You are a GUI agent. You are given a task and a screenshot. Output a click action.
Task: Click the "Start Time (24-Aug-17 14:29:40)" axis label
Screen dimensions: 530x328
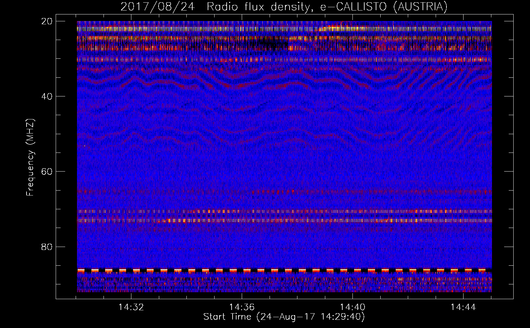pos(284,317)
